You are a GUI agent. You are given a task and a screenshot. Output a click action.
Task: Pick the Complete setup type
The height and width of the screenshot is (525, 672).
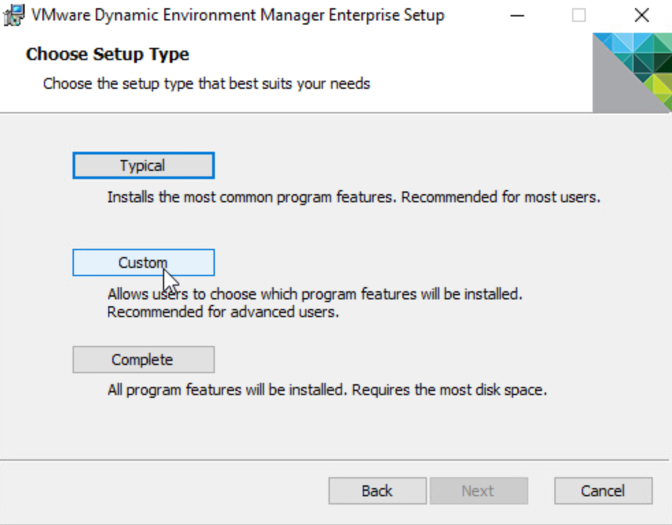tap(143, 360)
